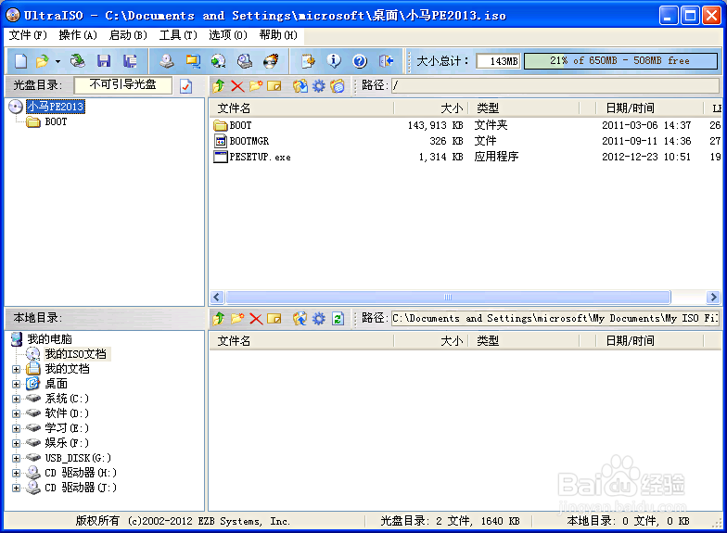Select 我的ISO文档 in the local tree
This screenshot has width=727, height=533.
pyautogui.click(x=76, y=354)
